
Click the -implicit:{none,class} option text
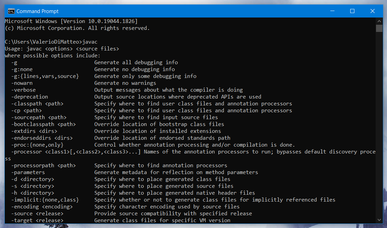tap(45, 200)
